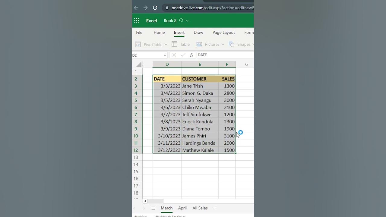
Task: Click the Excel app name link
Action: [151, 21]
